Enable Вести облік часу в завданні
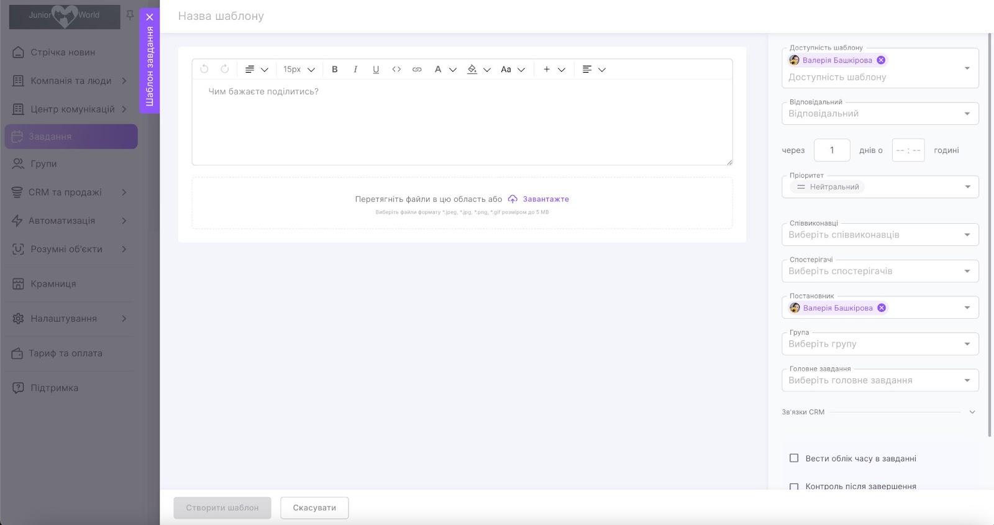This screenshot has height=525, width=994. [x=794, y=459]
